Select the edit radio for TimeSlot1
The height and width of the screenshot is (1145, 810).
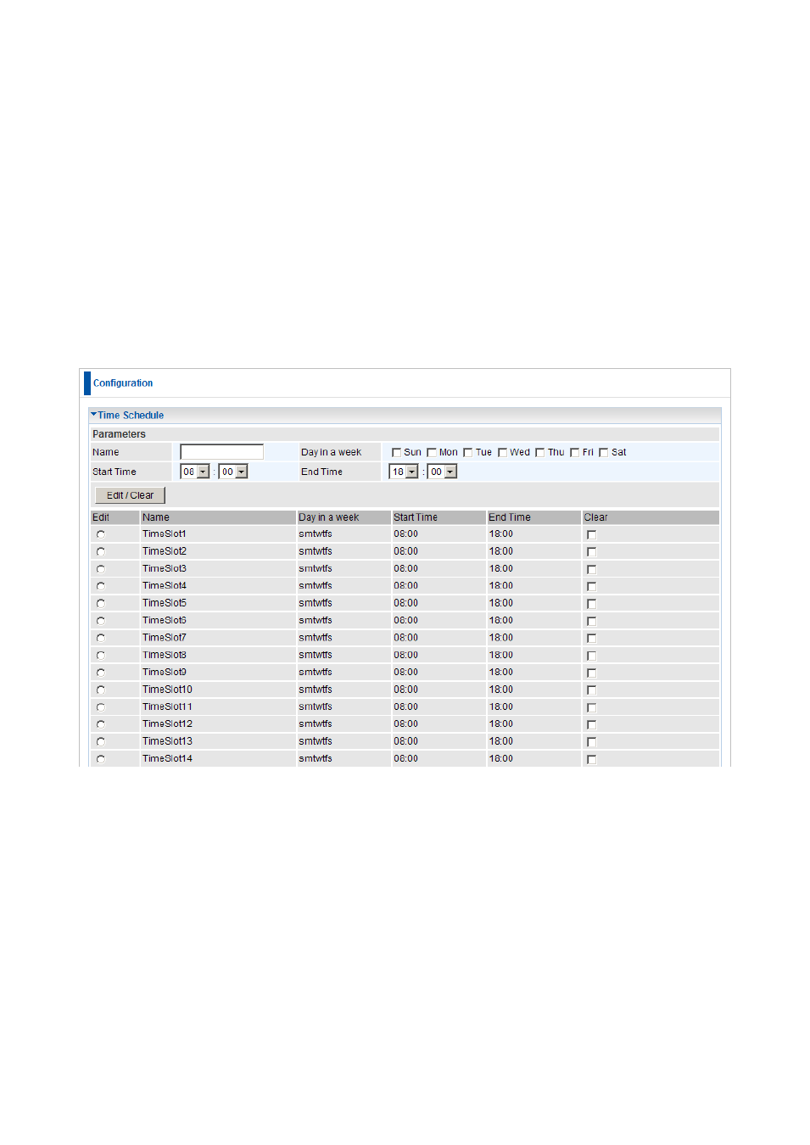pyautogui.click(x=101, y=534)
